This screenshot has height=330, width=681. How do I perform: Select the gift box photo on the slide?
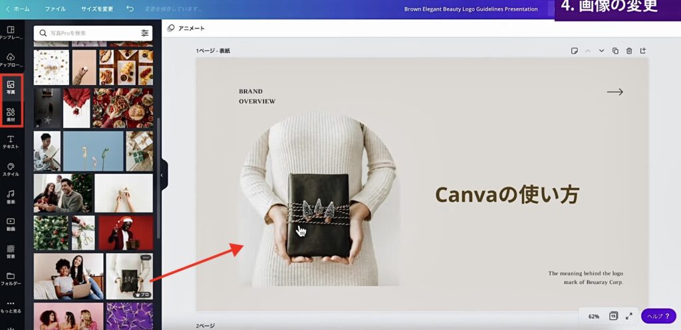(x=319, y=199)
